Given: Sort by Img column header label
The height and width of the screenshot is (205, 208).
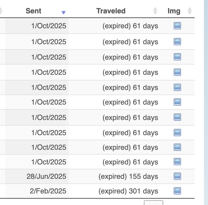Looking at the screenshot, I should 174,11.
